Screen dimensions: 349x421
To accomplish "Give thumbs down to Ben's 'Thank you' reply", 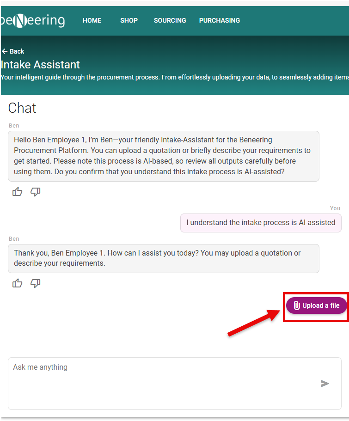I will pos(36,283).
